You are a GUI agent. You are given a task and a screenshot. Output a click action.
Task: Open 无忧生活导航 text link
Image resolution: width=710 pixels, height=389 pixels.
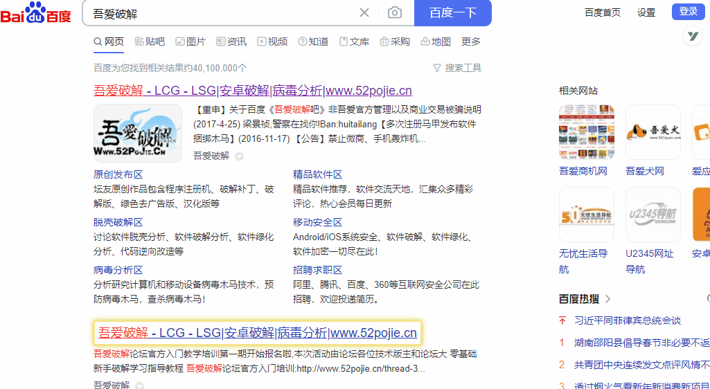click(x=583, y=262)
